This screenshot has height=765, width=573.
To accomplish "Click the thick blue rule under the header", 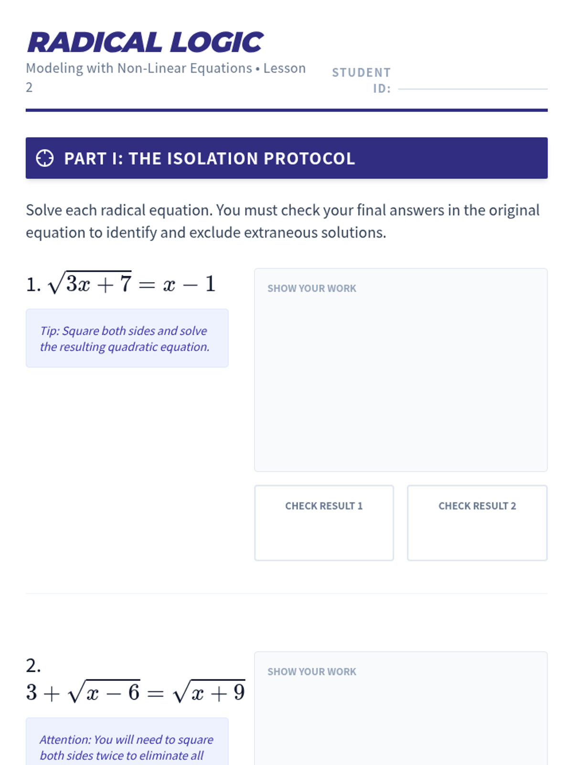I will pyautogui.click(x=286, y=110).
